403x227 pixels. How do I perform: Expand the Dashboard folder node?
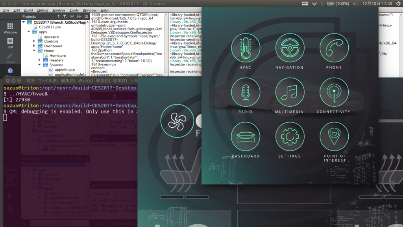pyautogui.click(x=34, y=46)
